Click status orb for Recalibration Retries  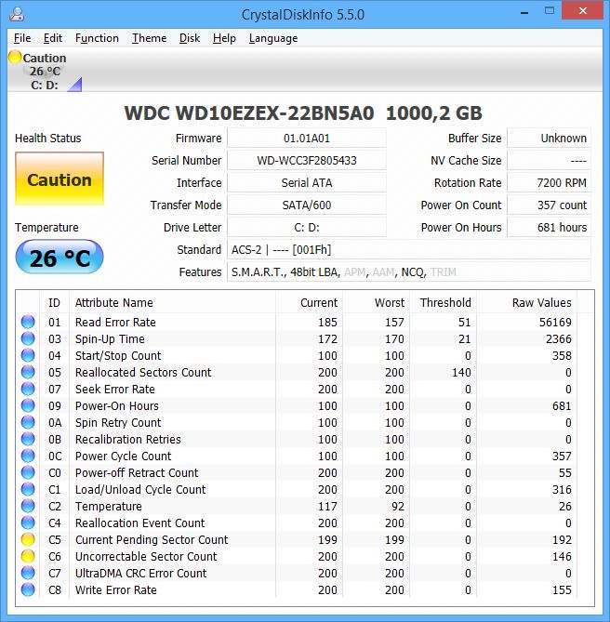click(x=28, y=439)
